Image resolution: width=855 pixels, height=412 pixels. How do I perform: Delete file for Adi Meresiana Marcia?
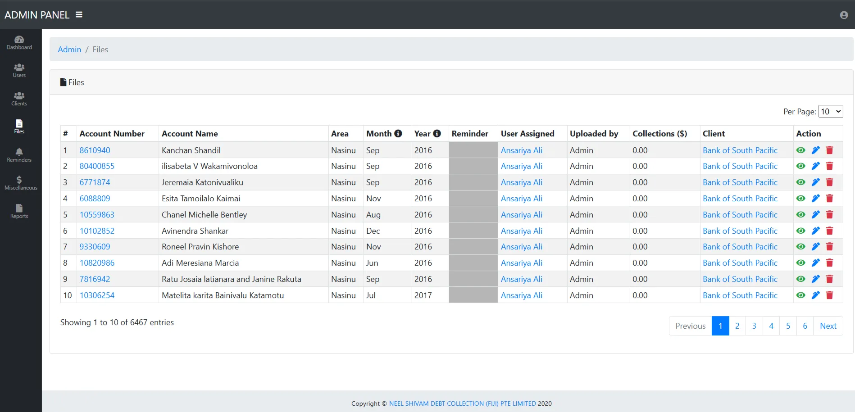[830, 263]
